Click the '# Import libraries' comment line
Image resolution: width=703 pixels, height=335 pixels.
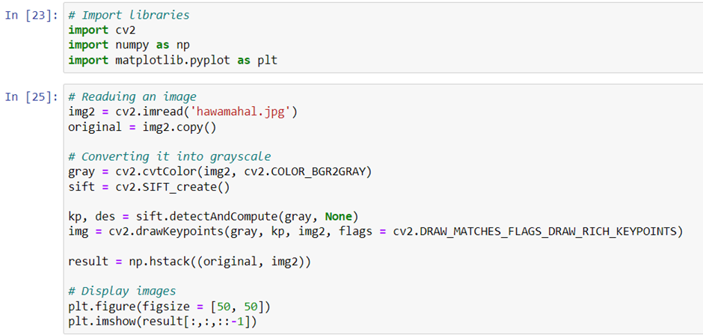click(x=129, y=15)
